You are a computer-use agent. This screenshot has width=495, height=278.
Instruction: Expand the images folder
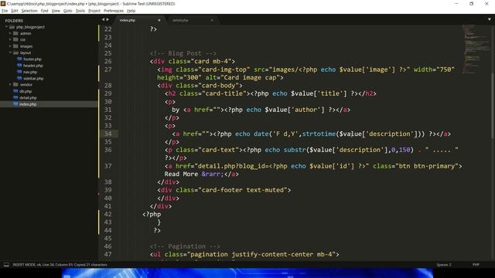[10, 46]
